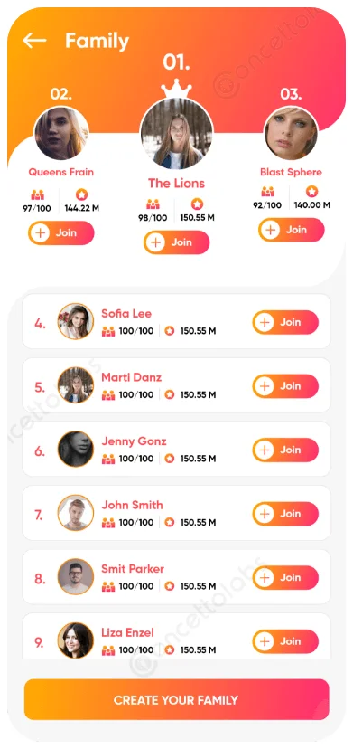Click the members icon in Sofia Lee row
The image size is (353, 749).
[x=108, y=331]
